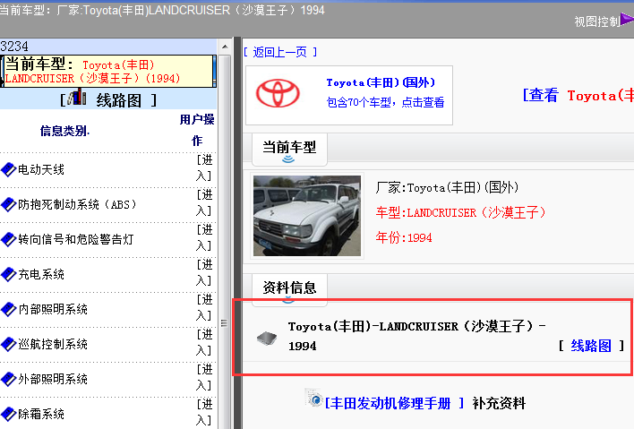Open 巡航控制系统 via its 进入 link
The height and width of the screenshot is (429, 634).
coord(204,342)
